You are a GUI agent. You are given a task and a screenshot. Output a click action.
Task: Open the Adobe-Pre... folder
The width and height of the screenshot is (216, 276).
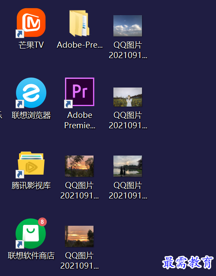pos(79,23)
